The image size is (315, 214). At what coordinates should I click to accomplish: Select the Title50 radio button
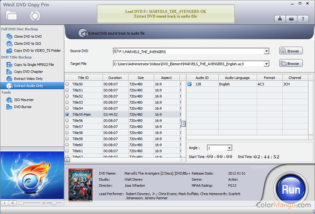pos(67,84)
